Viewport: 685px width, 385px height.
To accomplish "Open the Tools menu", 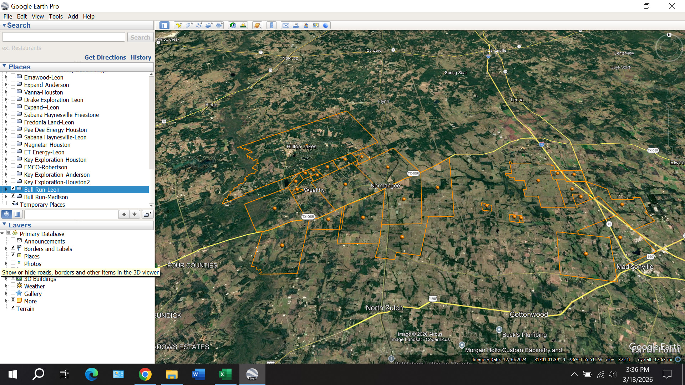I will click(x=55, y=16).
